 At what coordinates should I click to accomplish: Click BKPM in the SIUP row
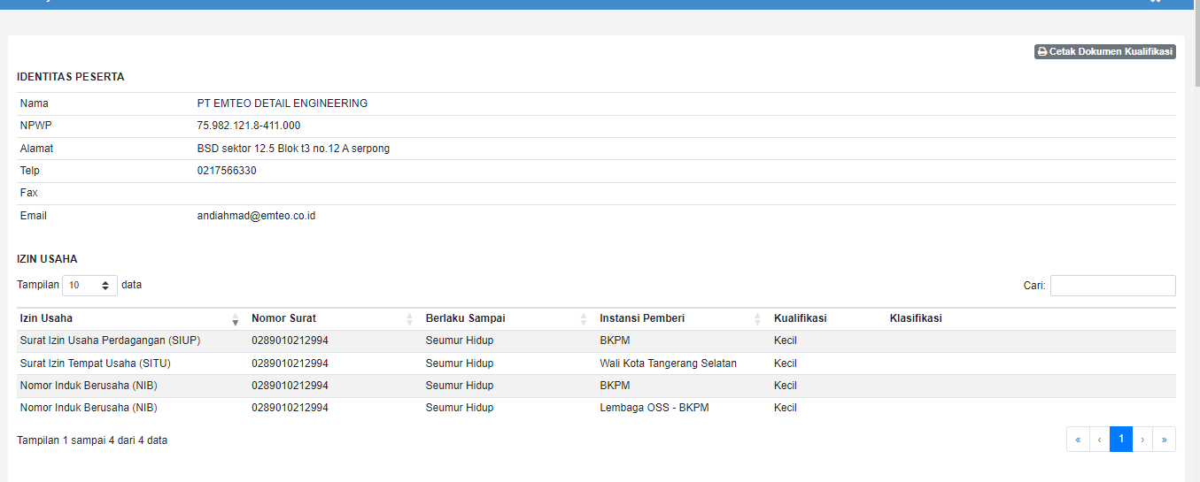[x=615, y=340]
